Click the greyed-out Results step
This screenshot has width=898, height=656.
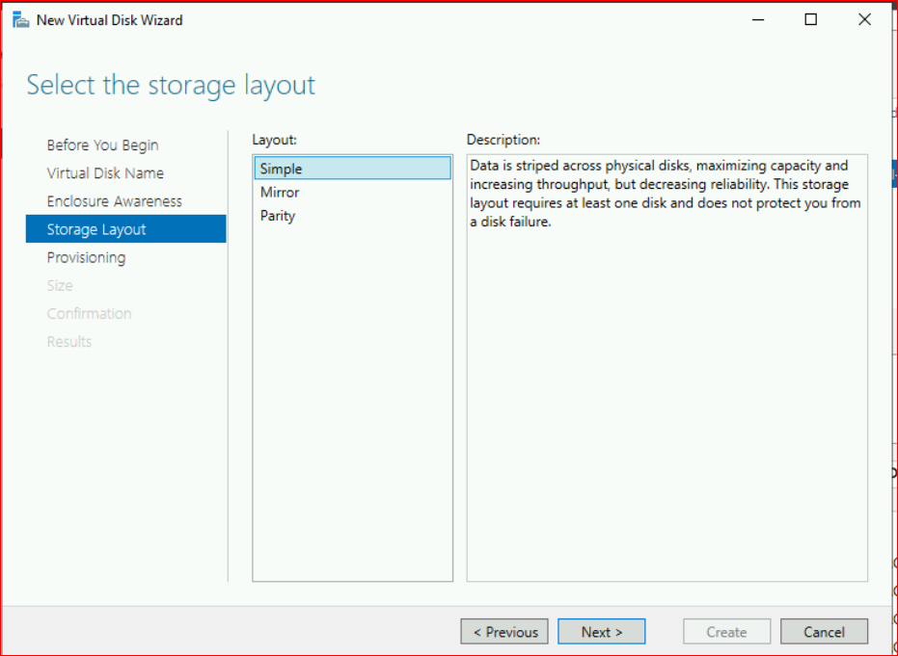[x=69, y=341]
